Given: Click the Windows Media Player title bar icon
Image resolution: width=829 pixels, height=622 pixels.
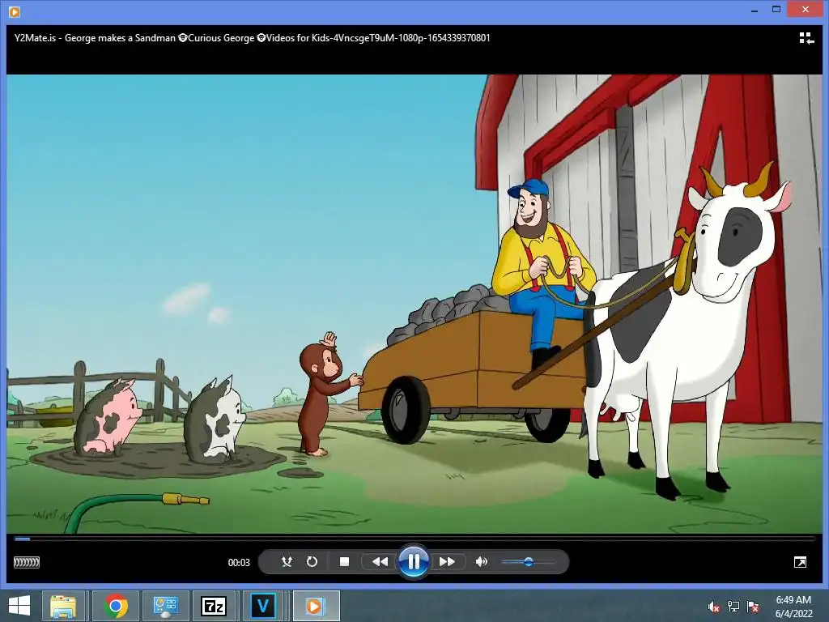Looking at the screenshot, I should click(x=15, y=11).
